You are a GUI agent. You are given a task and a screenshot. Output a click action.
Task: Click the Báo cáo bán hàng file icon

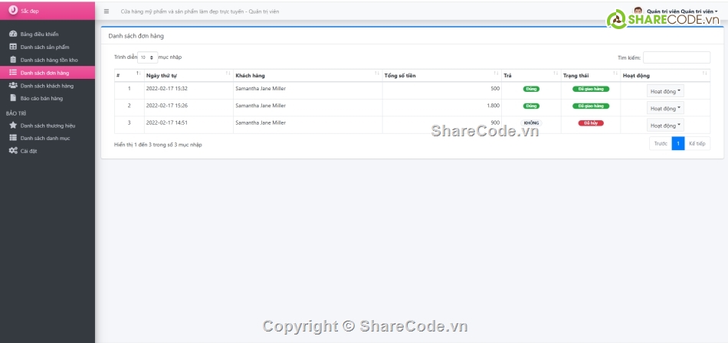13,98
